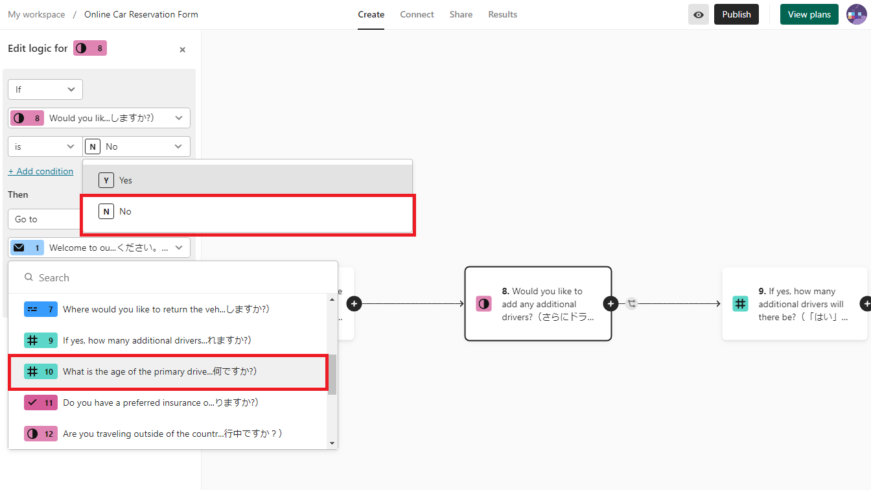The image size is (871, 490).
Task: Open the Results tab
Action: 502,14
